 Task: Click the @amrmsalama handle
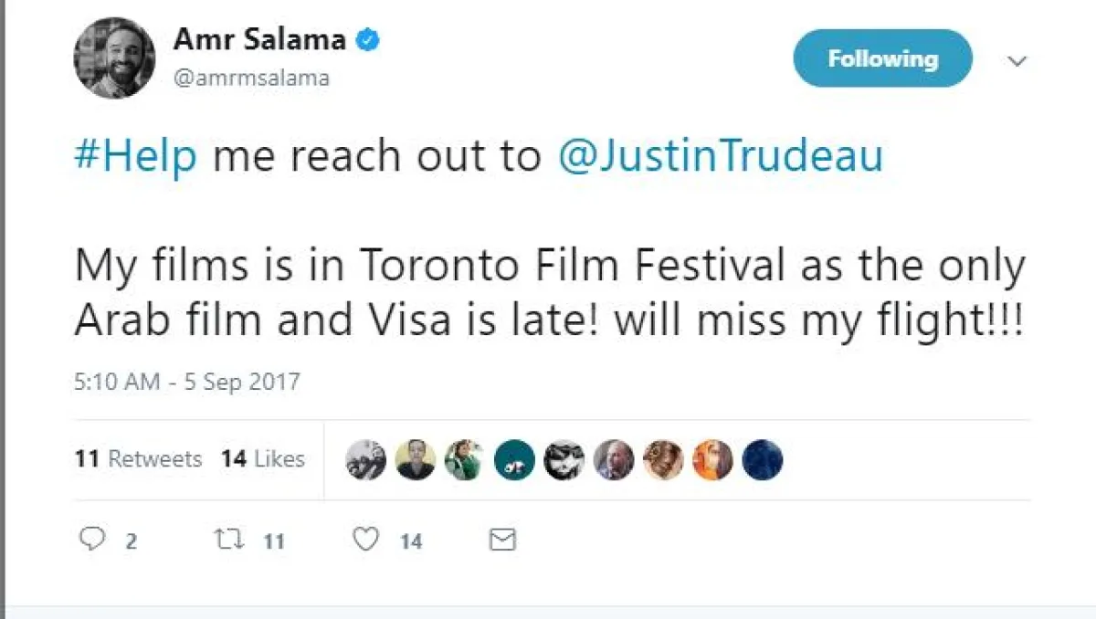[251, 79]
